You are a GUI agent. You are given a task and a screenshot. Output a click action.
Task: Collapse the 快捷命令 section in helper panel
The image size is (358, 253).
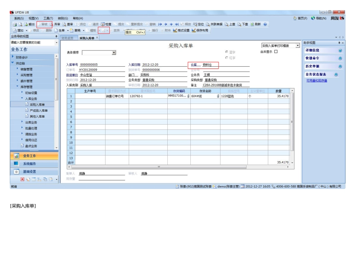click(340, 58)
